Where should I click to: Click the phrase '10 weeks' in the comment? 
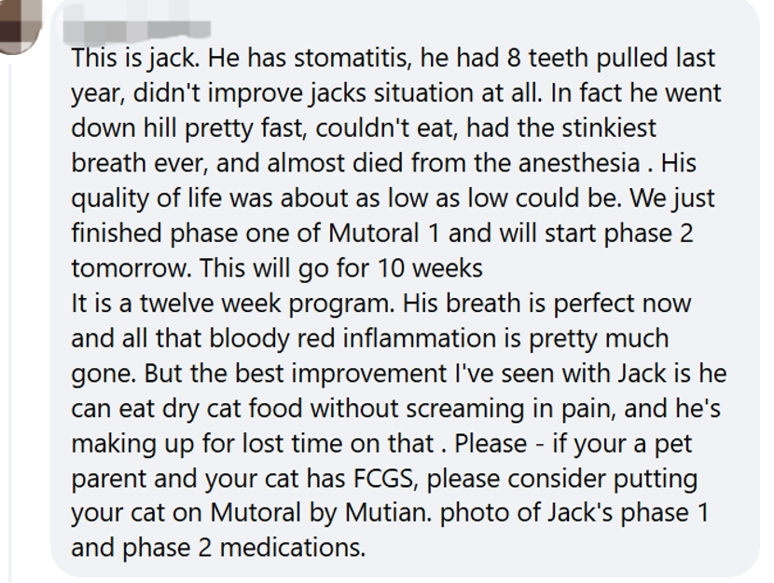coord(430,268)
